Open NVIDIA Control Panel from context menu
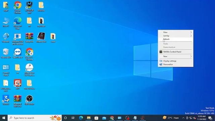 pos(176,52)
